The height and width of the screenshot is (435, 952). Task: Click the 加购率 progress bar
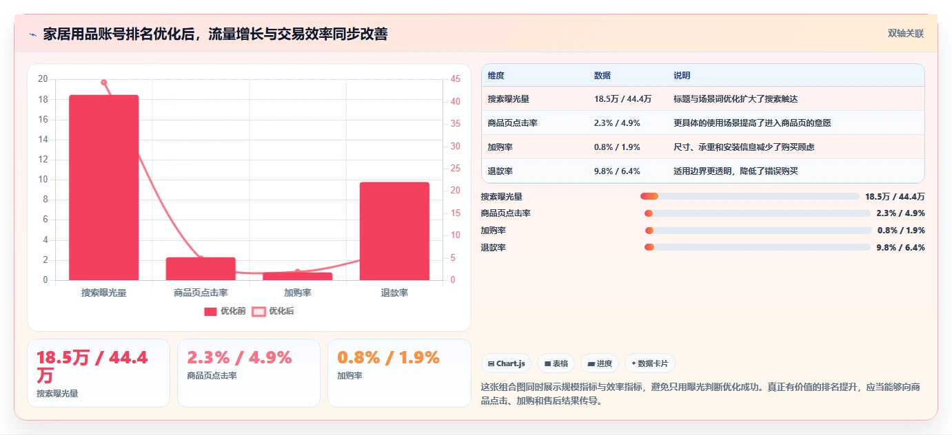pos(758,231)
